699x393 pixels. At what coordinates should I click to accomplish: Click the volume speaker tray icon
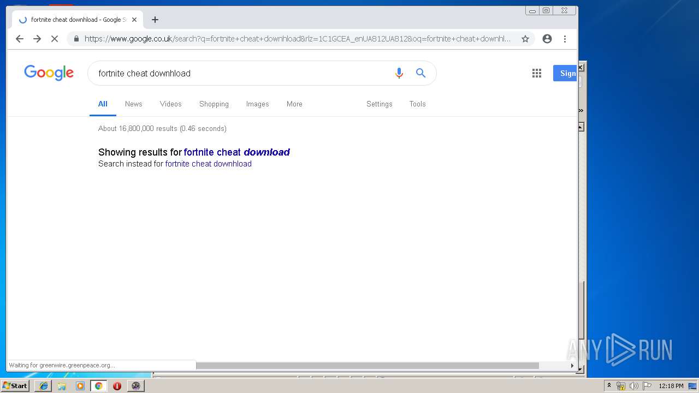point(633,386)
